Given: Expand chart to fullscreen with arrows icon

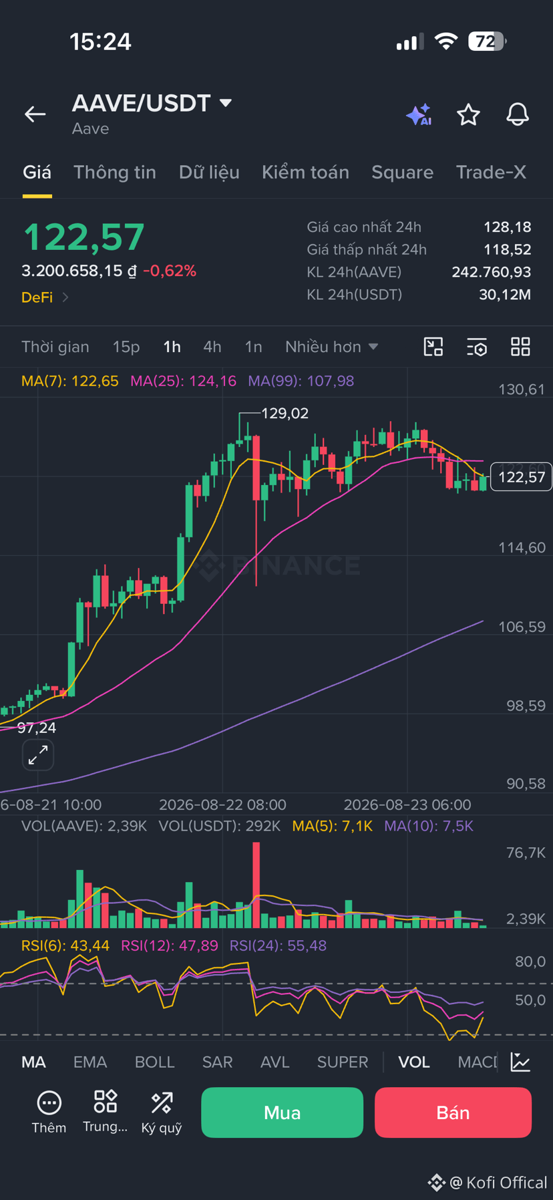Looking at the screenshot, I should click(38, 755).
